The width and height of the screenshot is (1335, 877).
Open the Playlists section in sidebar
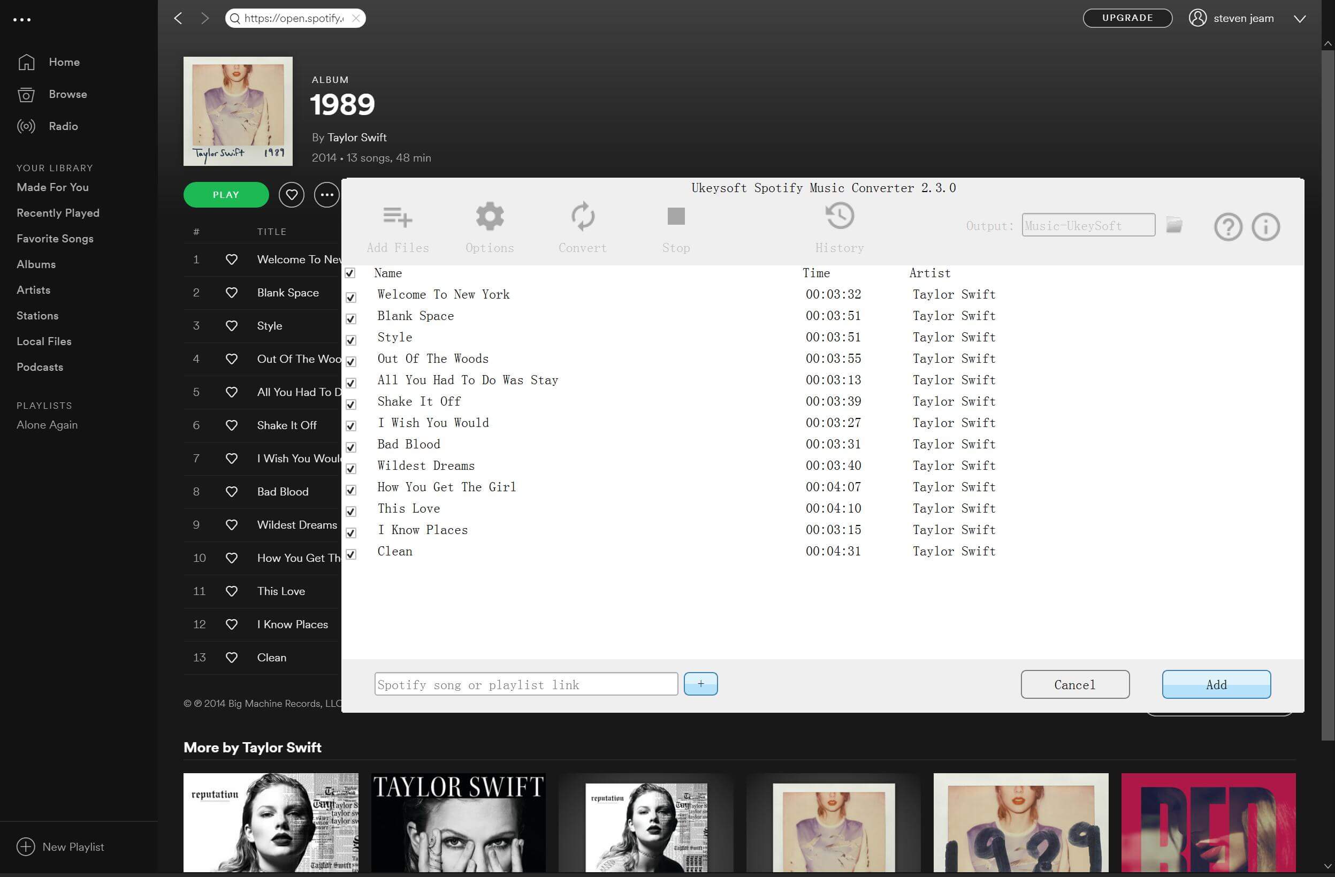[44, 405]
